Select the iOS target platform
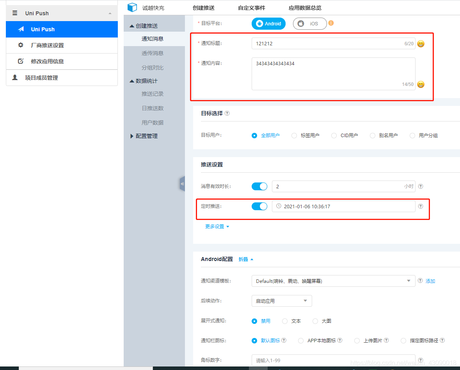This screenshot has height=370, width=460. click(310, 23)
